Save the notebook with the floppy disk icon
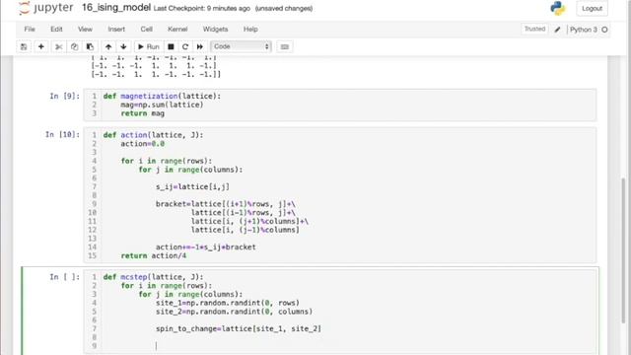The width and height of the screenshot is (631, 355). point(24,46)
